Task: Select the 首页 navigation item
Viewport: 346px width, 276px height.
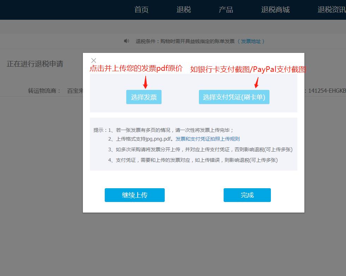Action: tap(141, 10)
